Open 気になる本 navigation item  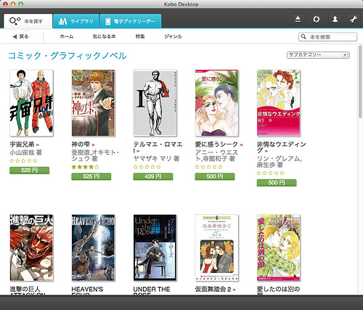click(x=104, y=36)
